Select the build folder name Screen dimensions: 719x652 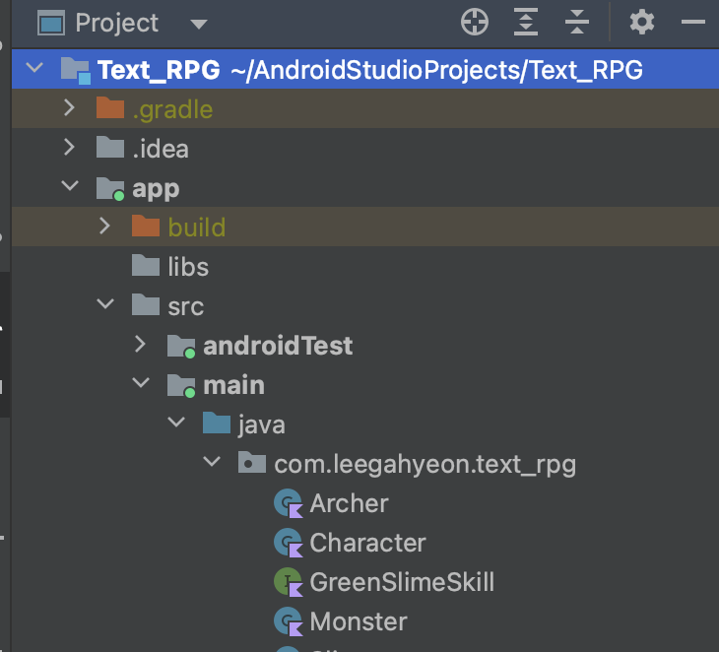197,228
